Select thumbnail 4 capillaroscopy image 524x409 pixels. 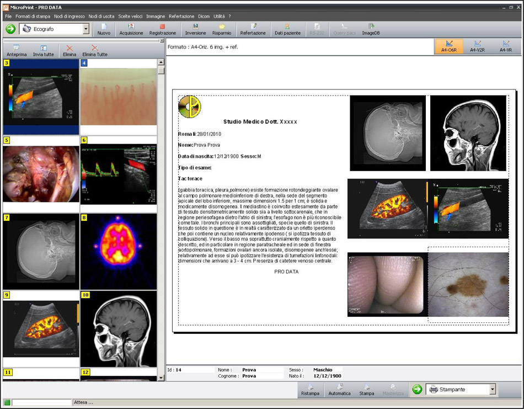(119, 97)
